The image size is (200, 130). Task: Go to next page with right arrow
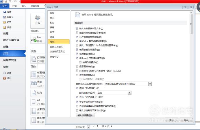(112, 126)
